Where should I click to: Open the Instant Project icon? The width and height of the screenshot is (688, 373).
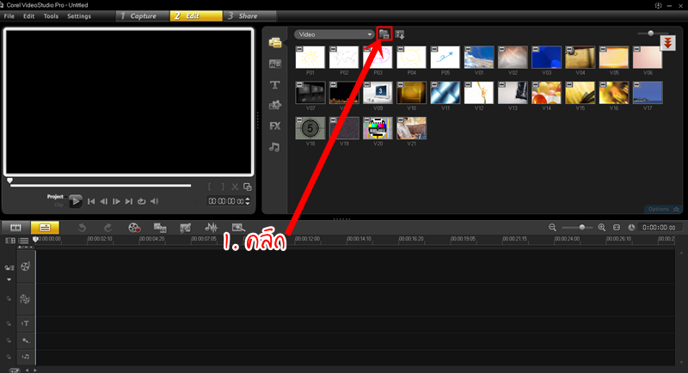pos(238,228)
